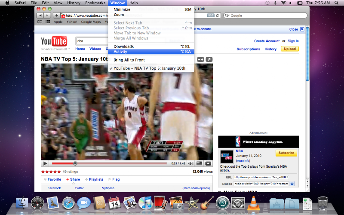Open GarageBand guitar icon in Dock

[207, 203]
